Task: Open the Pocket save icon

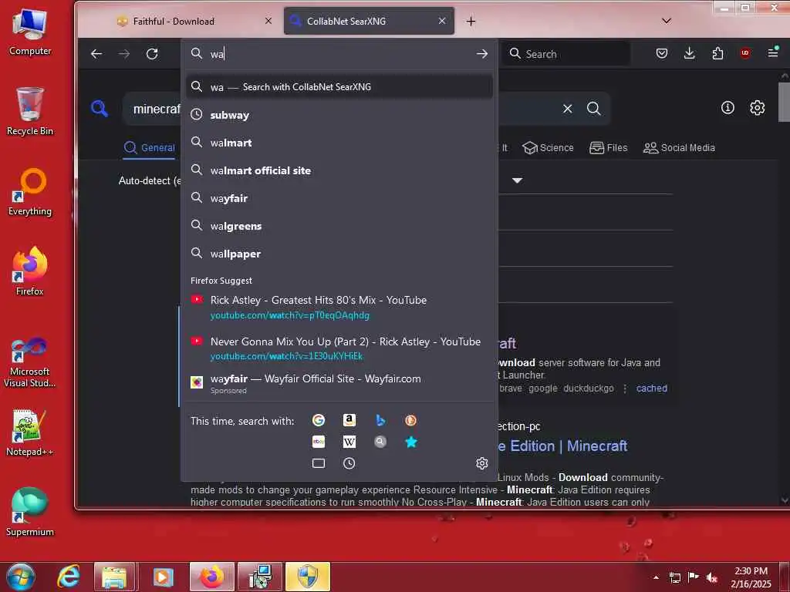Action: tap(661, 53)
